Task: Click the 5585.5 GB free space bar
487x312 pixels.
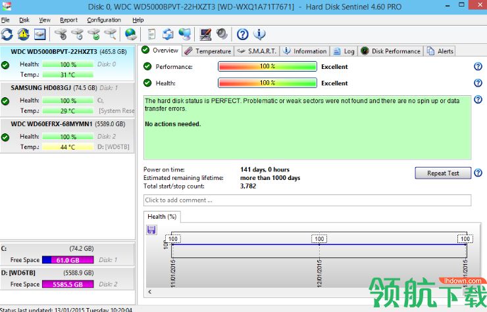Action: [x=68, y=284]
